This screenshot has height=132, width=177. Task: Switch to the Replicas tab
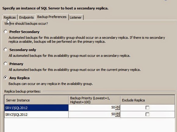[x=10, y=17]
